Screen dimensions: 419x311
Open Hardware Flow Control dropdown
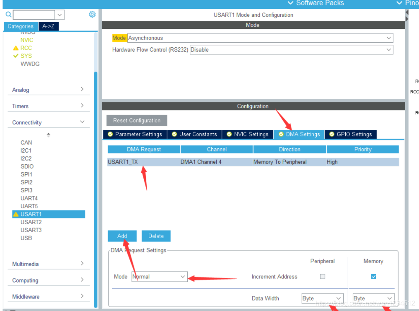[x=291, y=50]
